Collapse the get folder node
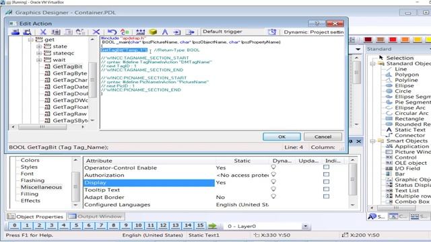 point(31,40)
